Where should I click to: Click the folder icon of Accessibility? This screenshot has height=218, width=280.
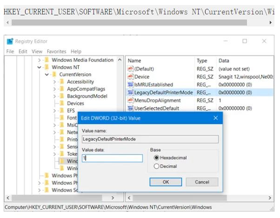[62, 82]
